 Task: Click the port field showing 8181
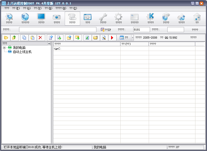pyautogui.click(x=141, y=30)
